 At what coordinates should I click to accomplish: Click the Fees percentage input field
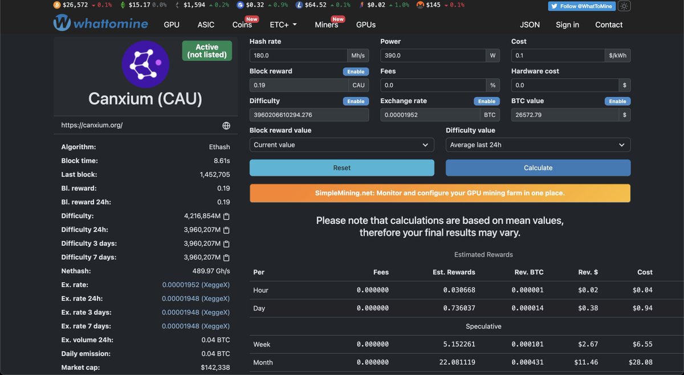tap(433, 85)
